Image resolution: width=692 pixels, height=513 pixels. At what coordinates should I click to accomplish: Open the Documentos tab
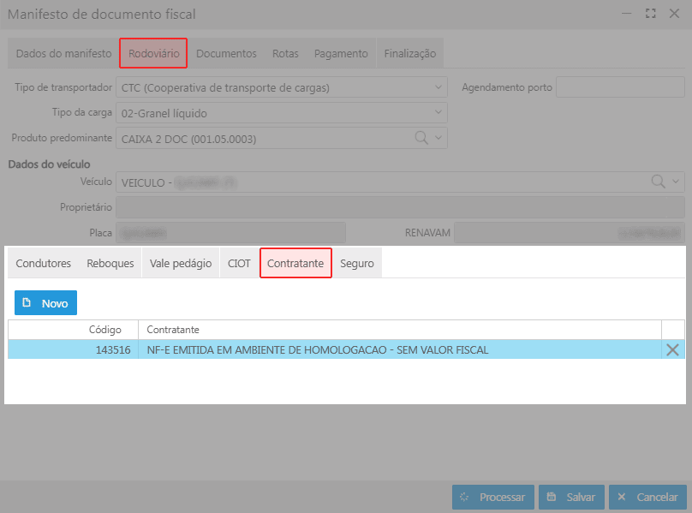click(226, 53)
